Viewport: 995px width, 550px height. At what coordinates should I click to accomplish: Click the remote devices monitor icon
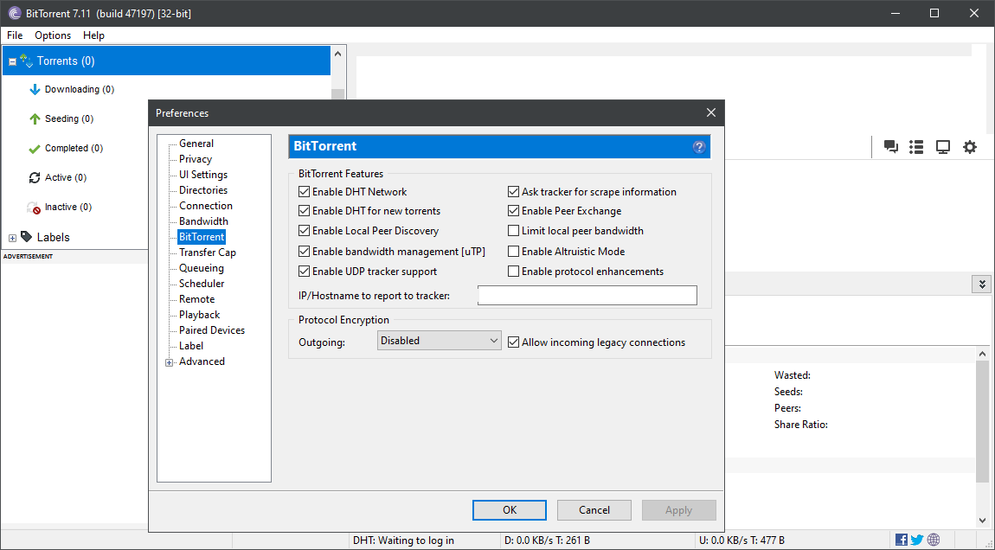tap(942, 146)
